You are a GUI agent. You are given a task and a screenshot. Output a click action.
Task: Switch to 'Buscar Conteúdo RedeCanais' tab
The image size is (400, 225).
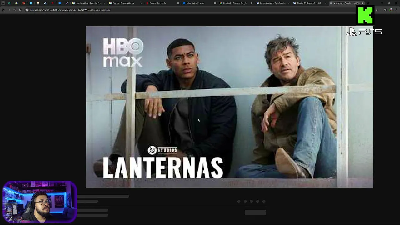click(272, 3)
